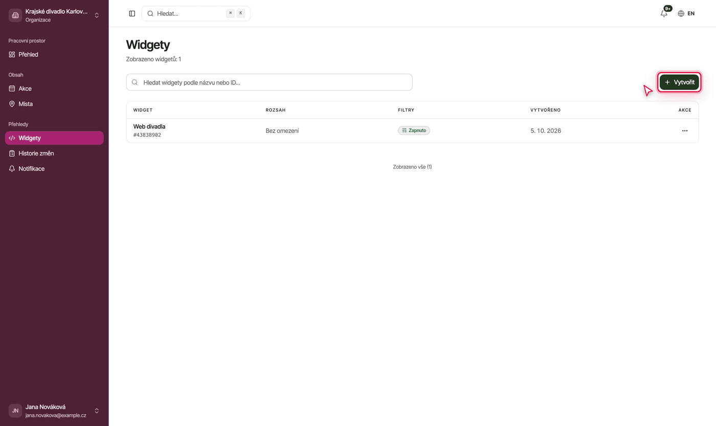Click the Akce calendar icon

[12, 88]
